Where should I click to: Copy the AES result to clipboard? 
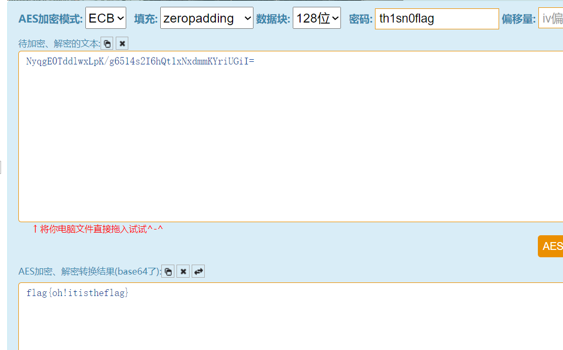point(168,271)
